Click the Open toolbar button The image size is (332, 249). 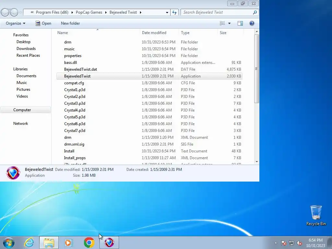43,23
